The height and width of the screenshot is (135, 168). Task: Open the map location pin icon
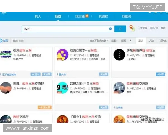(132, 28)
